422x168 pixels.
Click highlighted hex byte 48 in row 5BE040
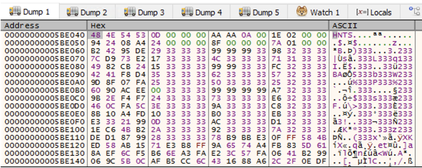96,35
